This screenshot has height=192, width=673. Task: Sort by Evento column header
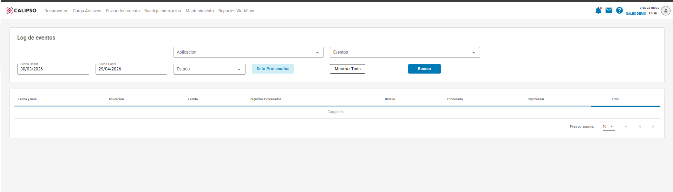193,99
